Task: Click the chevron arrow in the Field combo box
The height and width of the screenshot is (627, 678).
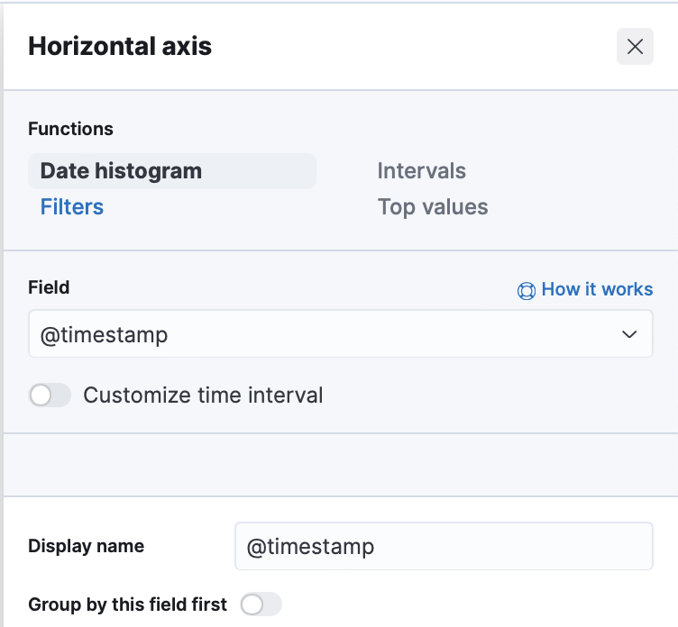Action: click(x=629, y=334)
